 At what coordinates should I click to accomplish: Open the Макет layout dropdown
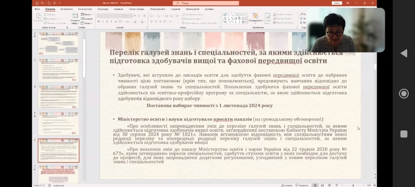[87, 15]
